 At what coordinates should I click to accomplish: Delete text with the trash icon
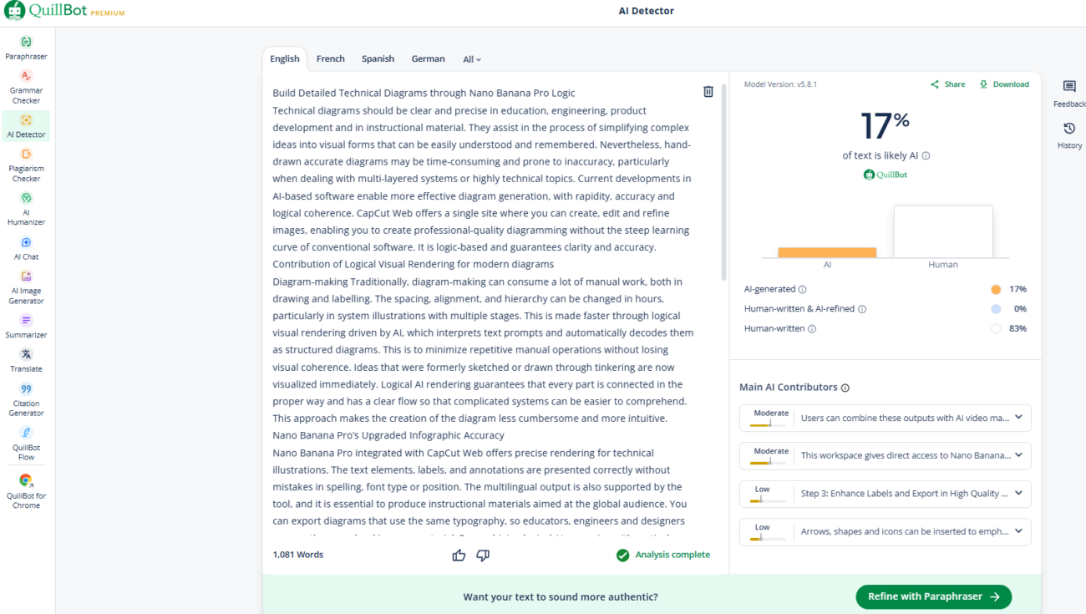pos(708,92)
